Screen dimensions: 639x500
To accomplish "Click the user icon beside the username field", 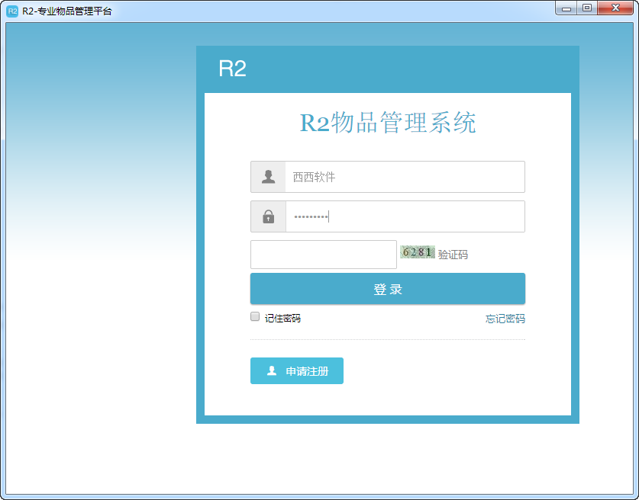I will [268, 177].
